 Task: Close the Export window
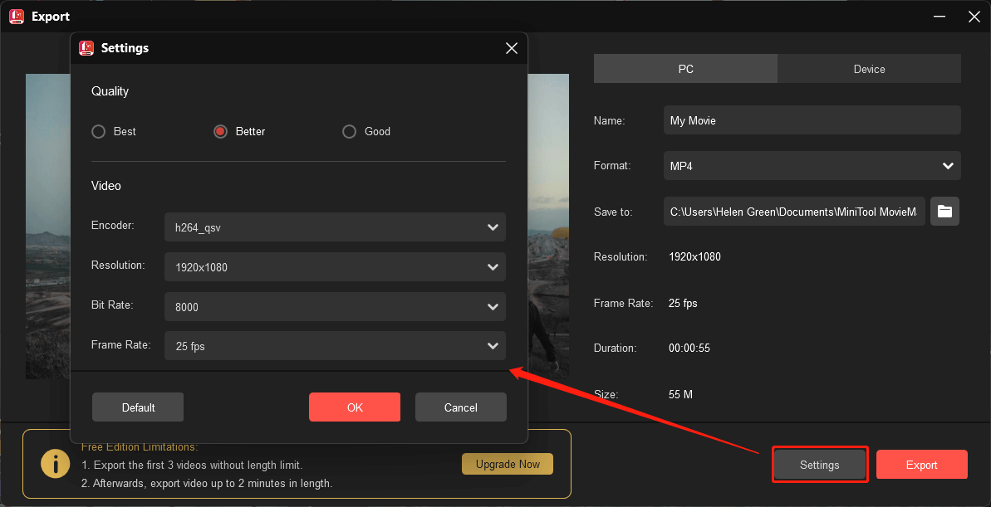pyautogui.click(x=974, y=17)
